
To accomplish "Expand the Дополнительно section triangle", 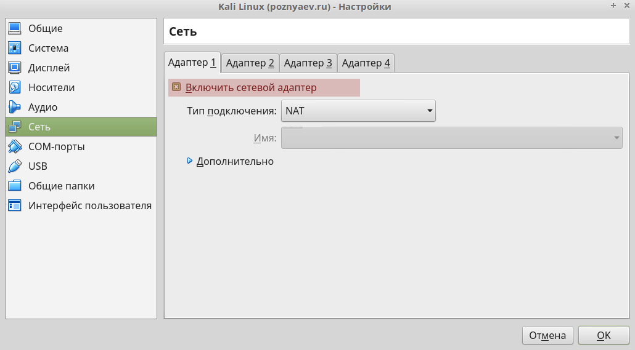I will [190, 161].
